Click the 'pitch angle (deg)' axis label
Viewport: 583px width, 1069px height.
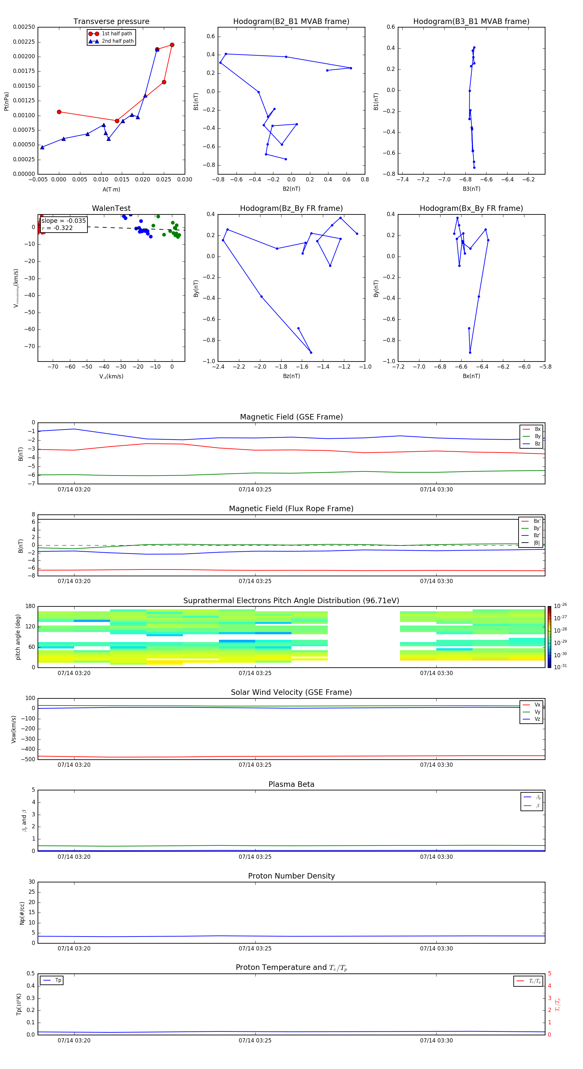pos(18,637)
